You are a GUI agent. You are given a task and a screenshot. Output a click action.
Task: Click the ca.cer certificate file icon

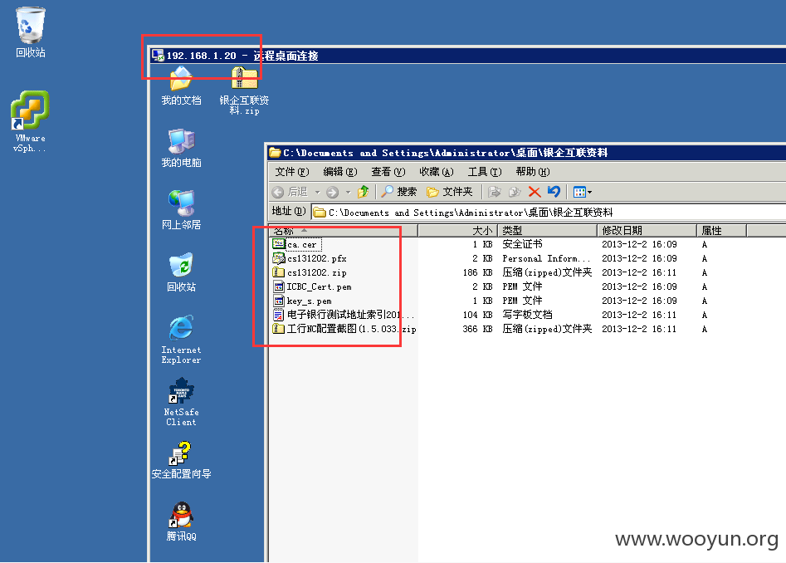pyautogui.click(x=279, y=244)
